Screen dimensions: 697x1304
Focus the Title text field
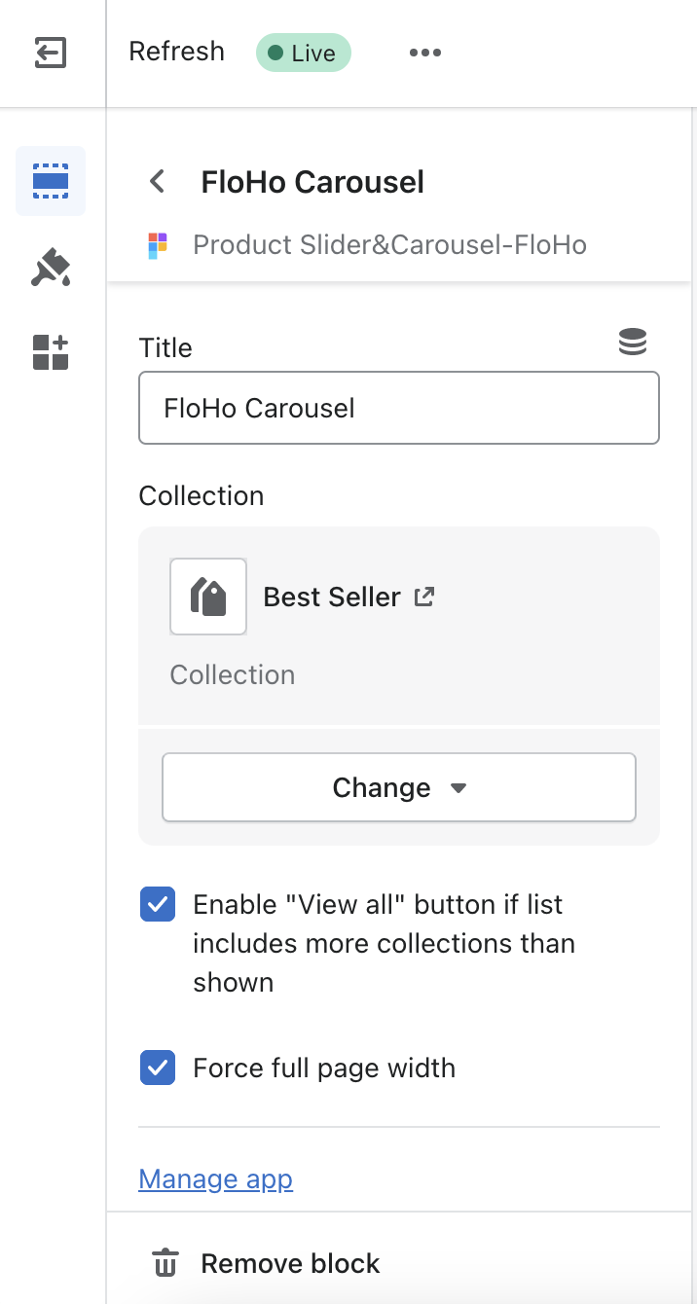399,408
